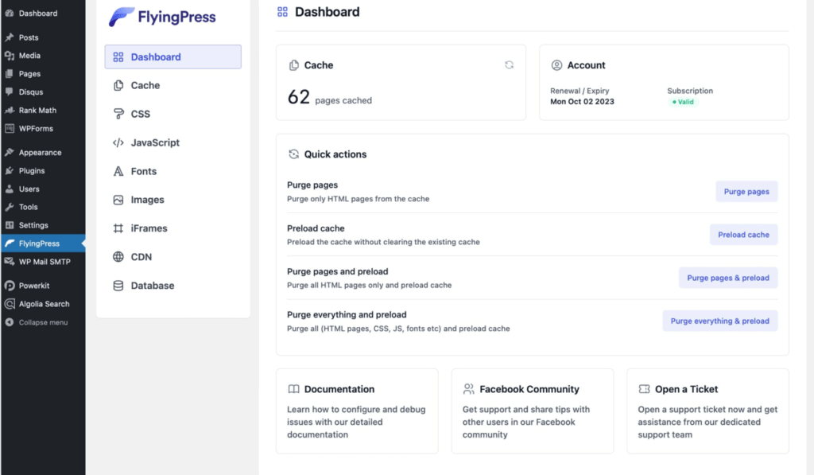The height and width of the screenshot is (475, 814).
Task: Click the CSS paint roller icon
Action: click(x=118, y=114)
